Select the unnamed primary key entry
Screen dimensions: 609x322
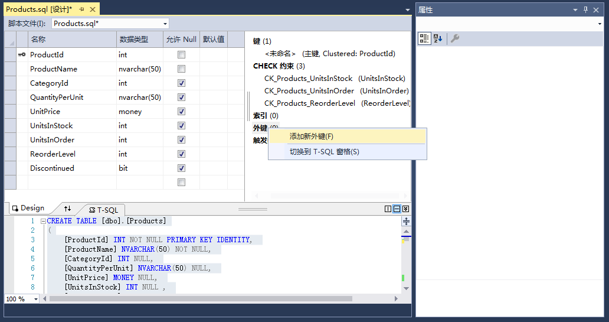click(x=330, y=54)
